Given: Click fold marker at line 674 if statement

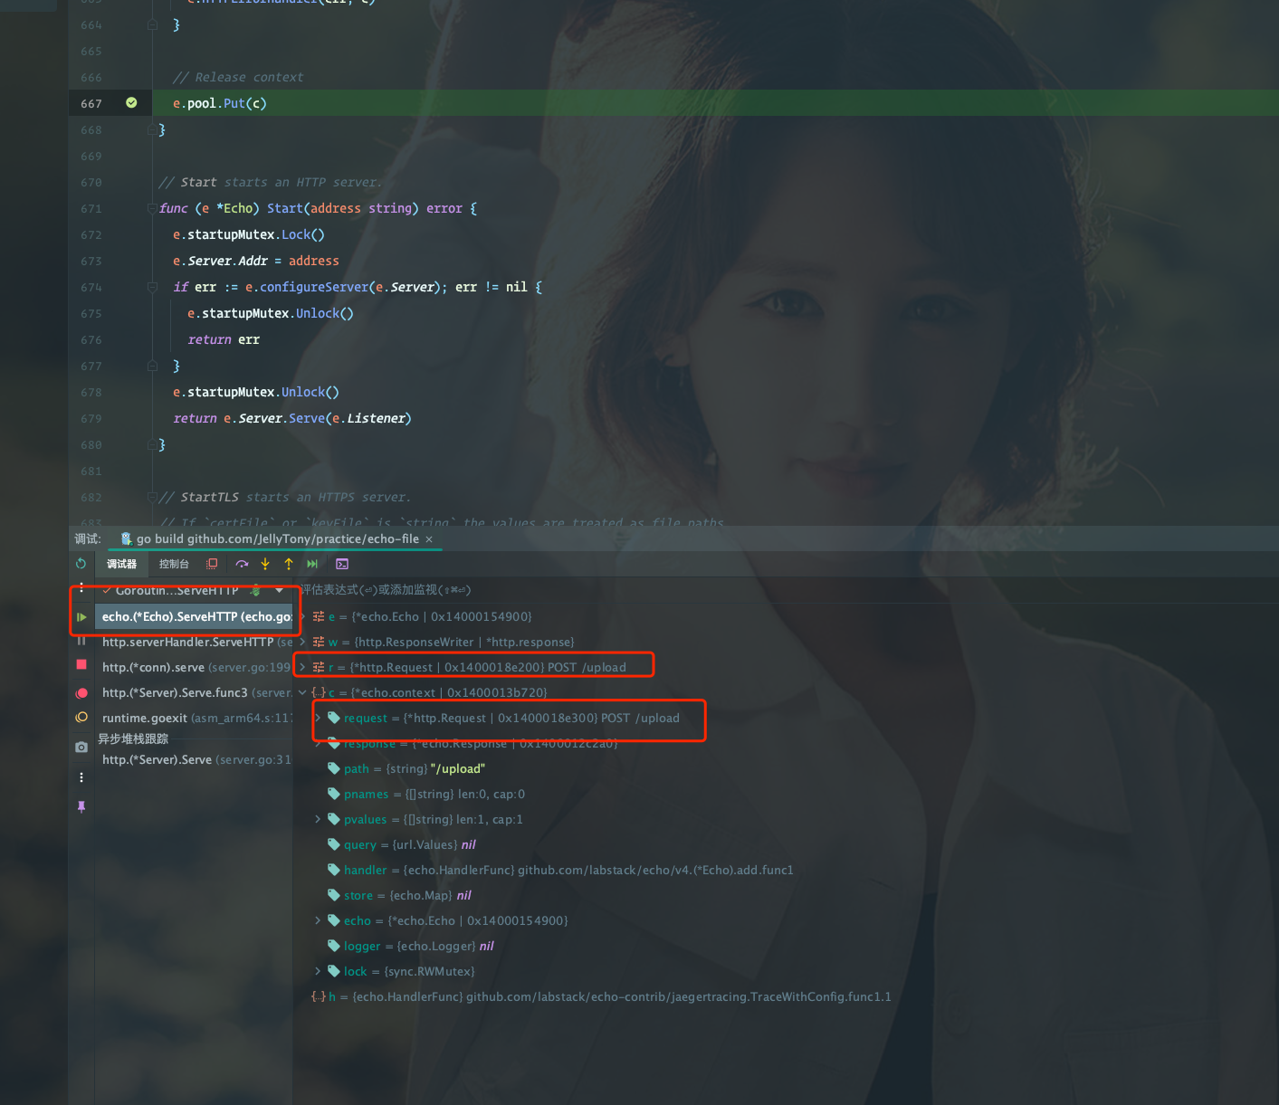Looking at the screenshot, I should tap(152, 287).
